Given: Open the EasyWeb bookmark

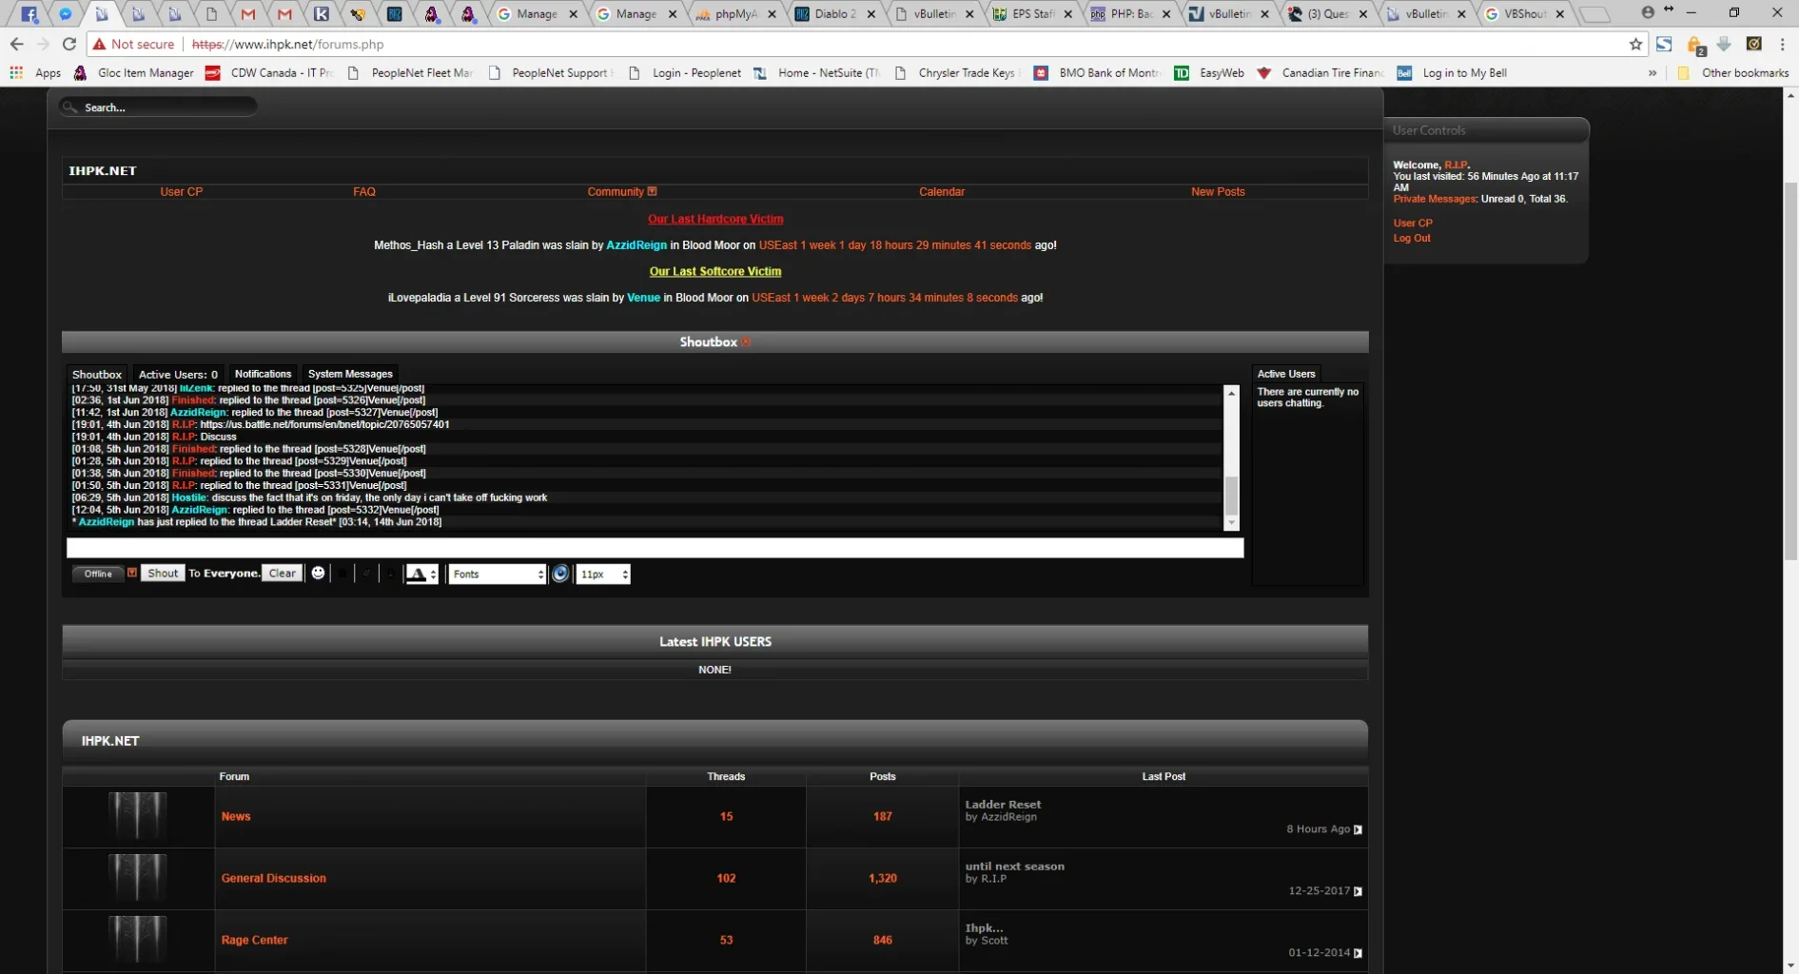Looking at the screenshot, I should pyautogui.click(x=1209, y=72).
